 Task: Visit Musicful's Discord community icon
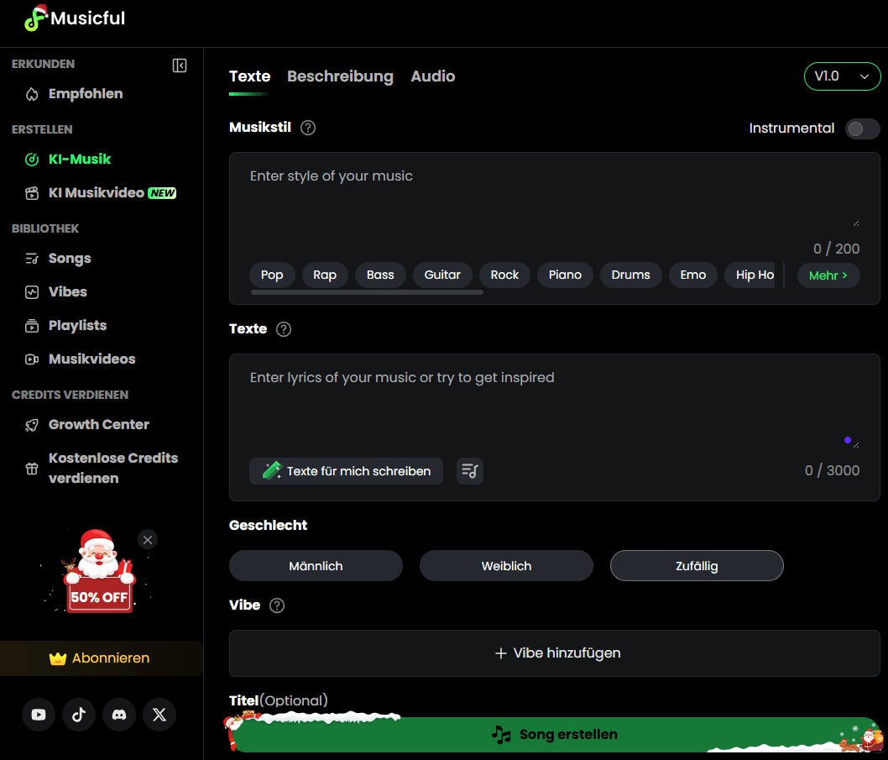[x=119, y=715]
